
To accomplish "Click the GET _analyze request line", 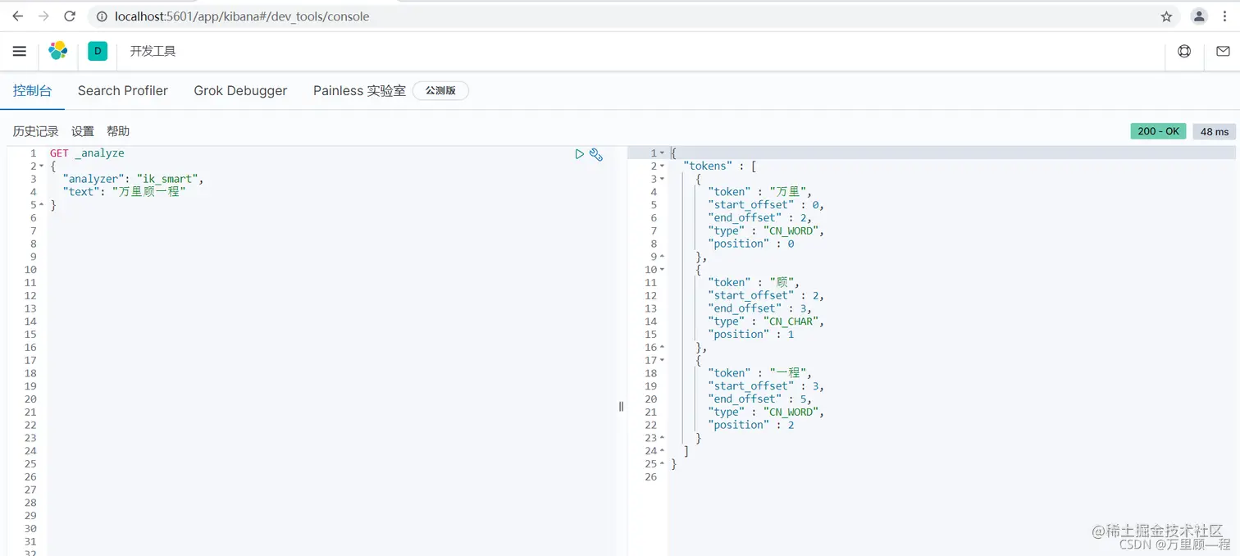I will pos(87,153).
